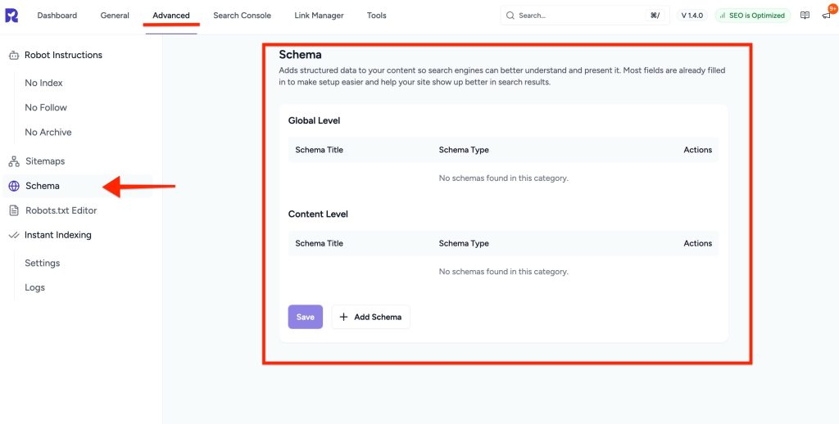Screen dimensions: 839x424
Task: Click the search magnifier icon
Action: [510, 16]
